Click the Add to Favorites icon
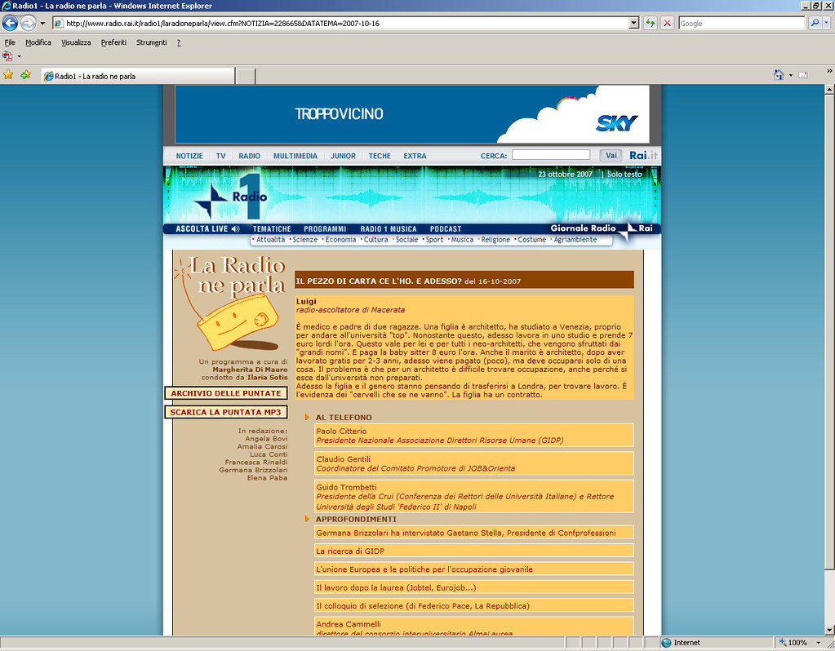 coord(25,75)
